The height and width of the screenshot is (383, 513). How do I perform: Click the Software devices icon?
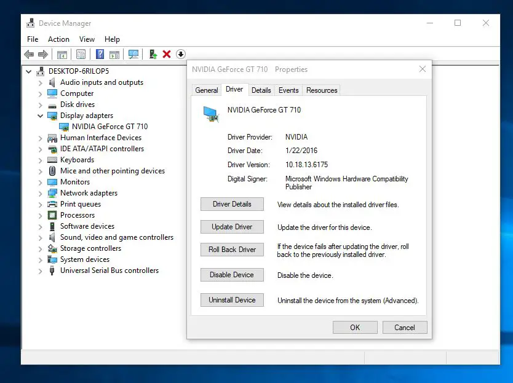[x=52, y=226]
